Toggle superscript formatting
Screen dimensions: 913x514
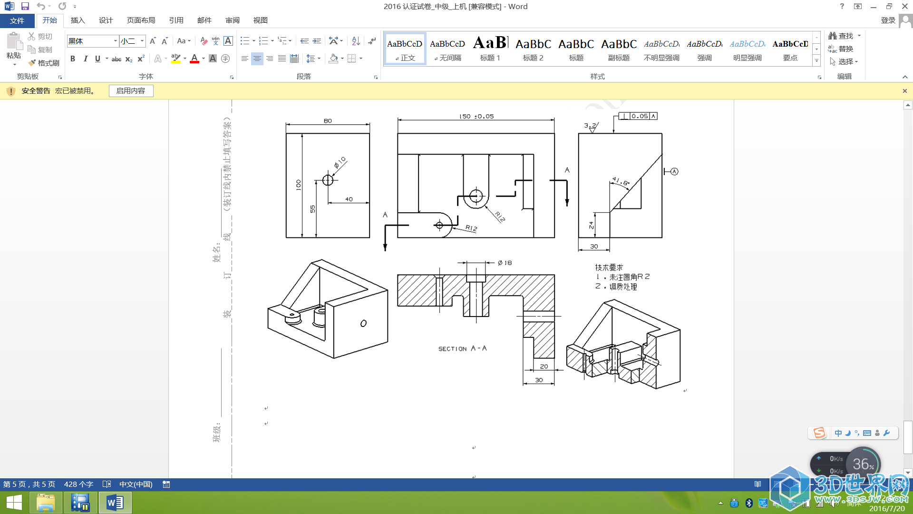point(141,59)
